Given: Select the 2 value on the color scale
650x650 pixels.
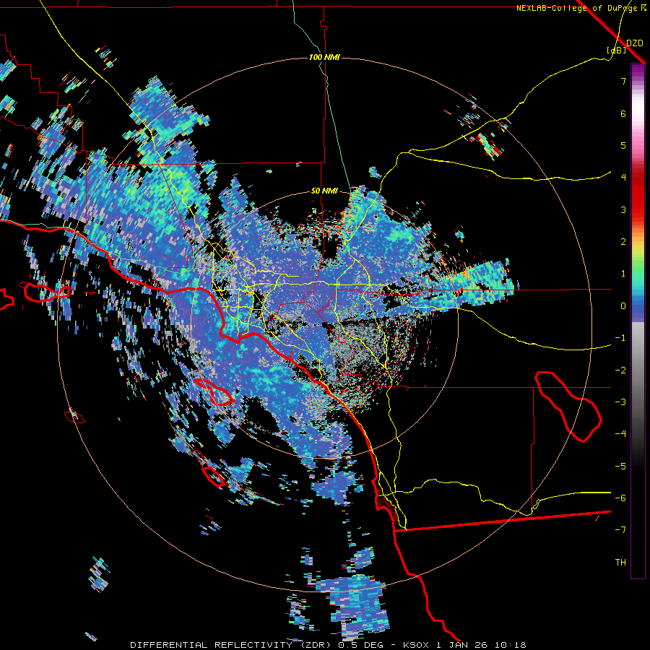Looking at the screenshot, I should [623, 242].
